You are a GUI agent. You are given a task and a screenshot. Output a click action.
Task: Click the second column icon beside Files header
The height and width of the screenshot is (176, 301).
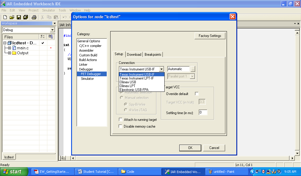tap(51, 37)
